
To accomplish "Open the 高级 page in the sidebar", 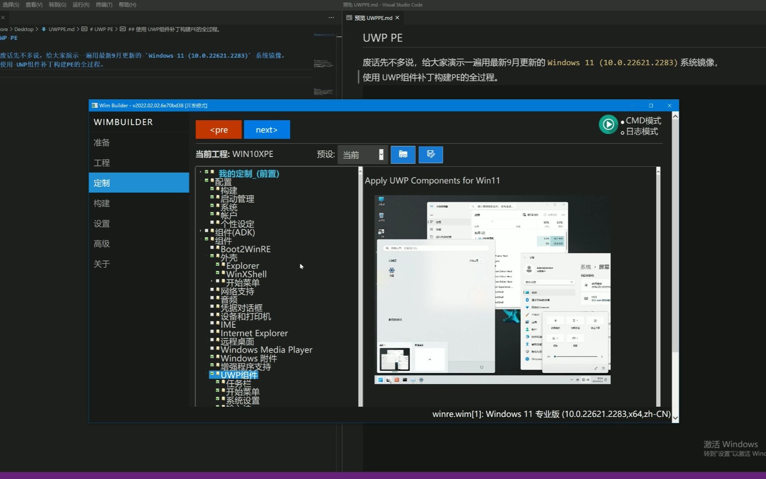I will click(x=139, y=243).
